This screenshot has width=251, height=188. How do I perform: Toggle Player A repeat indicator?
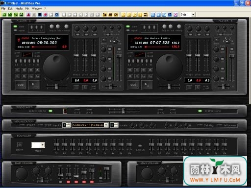point(15,30)
